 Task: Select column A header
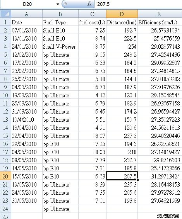[27, 14]
